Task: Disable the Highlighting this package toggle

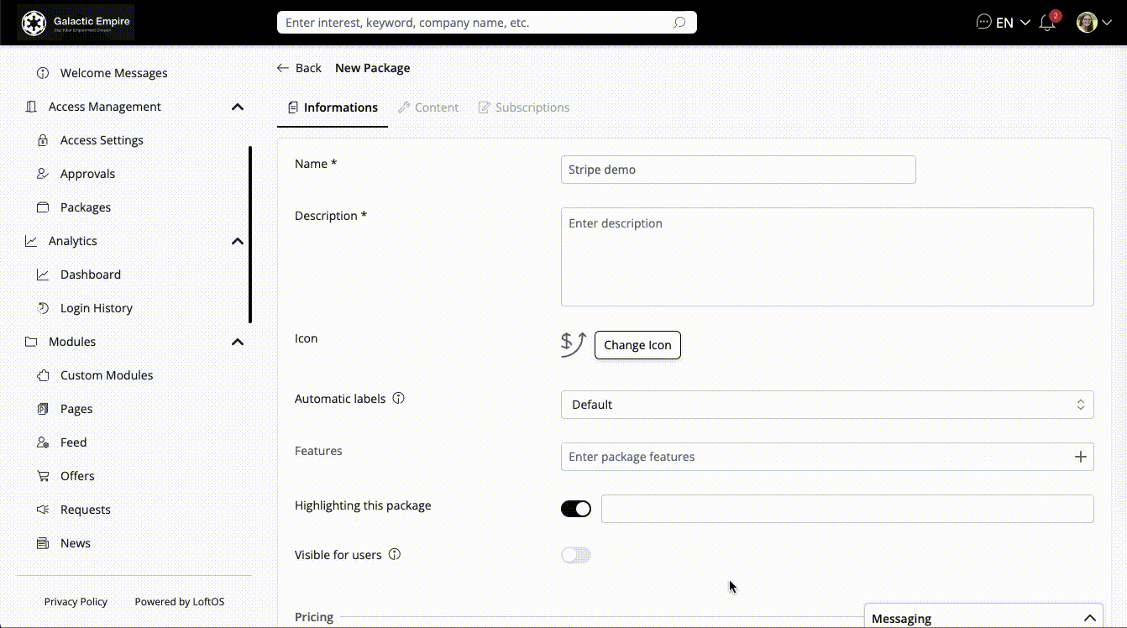Action: (x=576, y=509)
